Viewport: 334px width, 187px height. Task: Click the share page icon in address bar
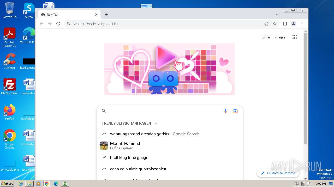[266, 24]
